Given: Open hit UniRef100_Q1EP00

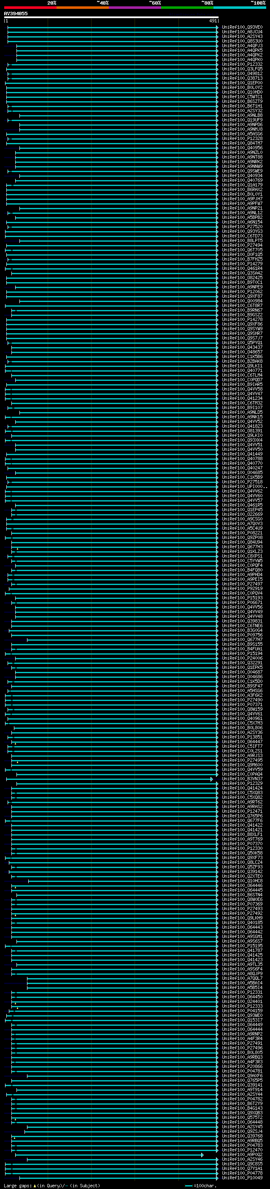Looking at the screenshot, I should [242, 83].
